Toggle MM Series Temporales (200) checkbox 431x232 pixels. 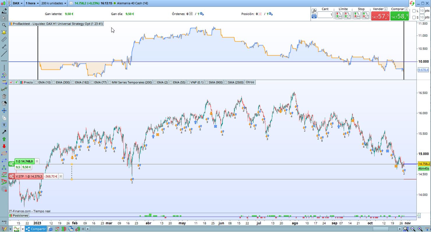click(110, 82)
